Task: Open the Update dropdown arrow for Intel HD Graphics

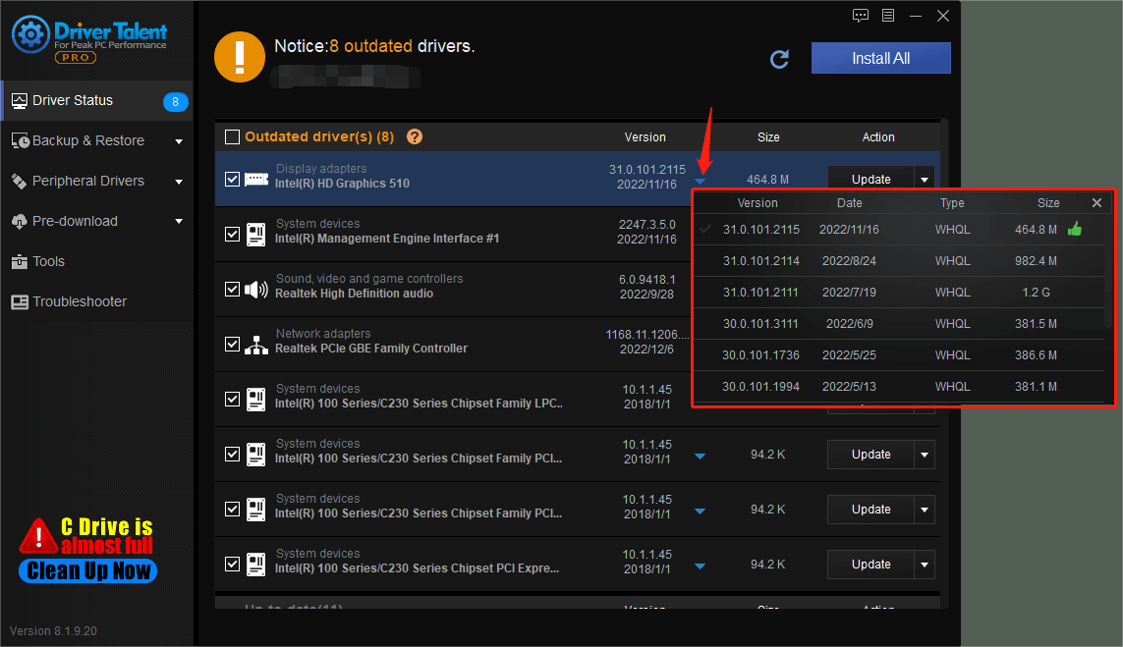Action: (x=925, y=179)
